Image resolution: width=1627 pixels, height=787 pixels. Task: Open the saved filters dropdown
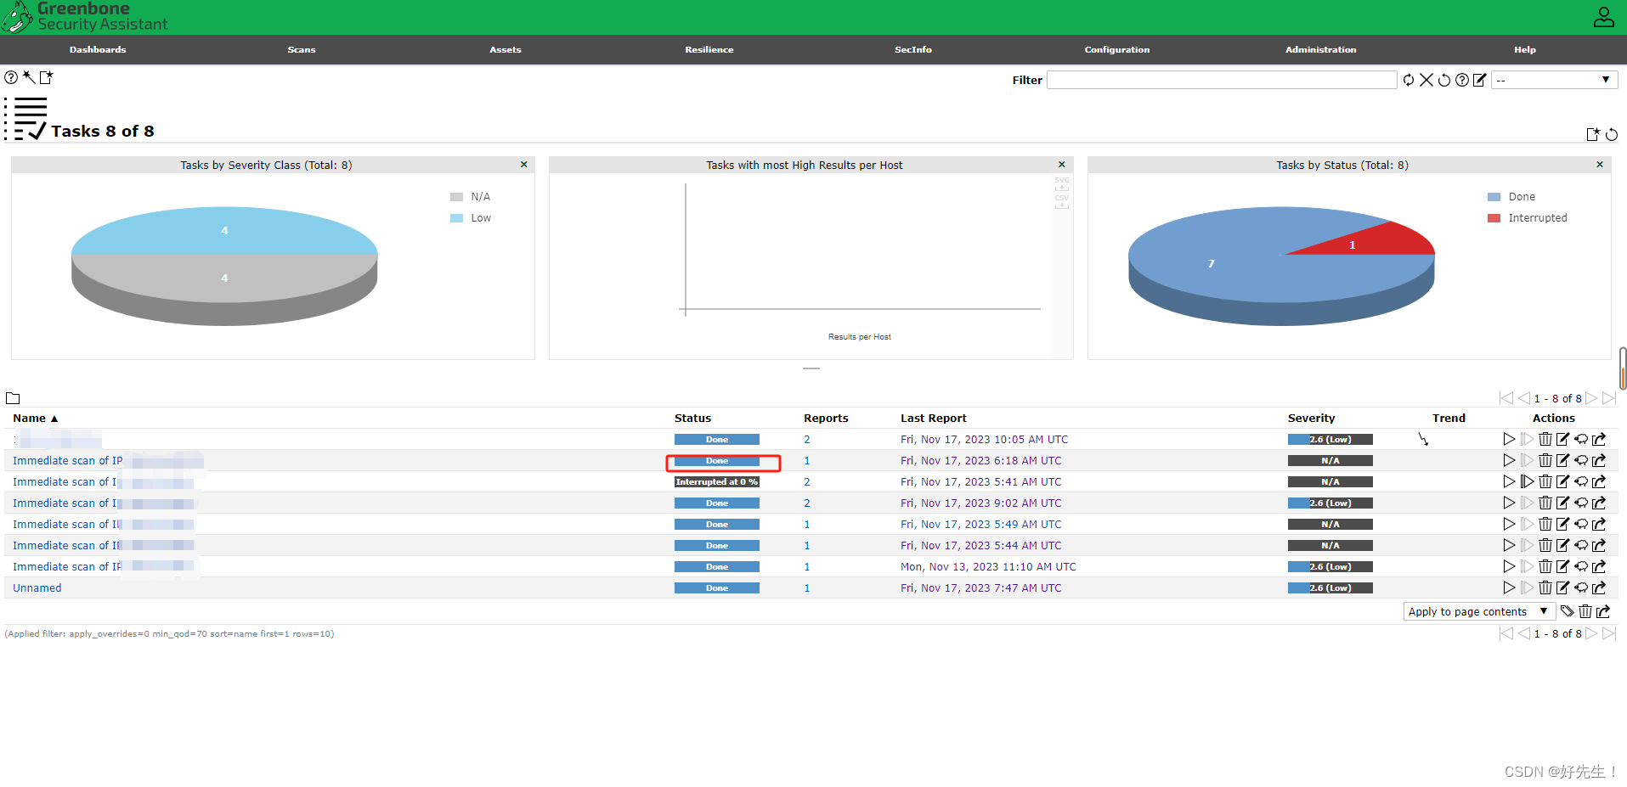click(x=1555, y=80)
